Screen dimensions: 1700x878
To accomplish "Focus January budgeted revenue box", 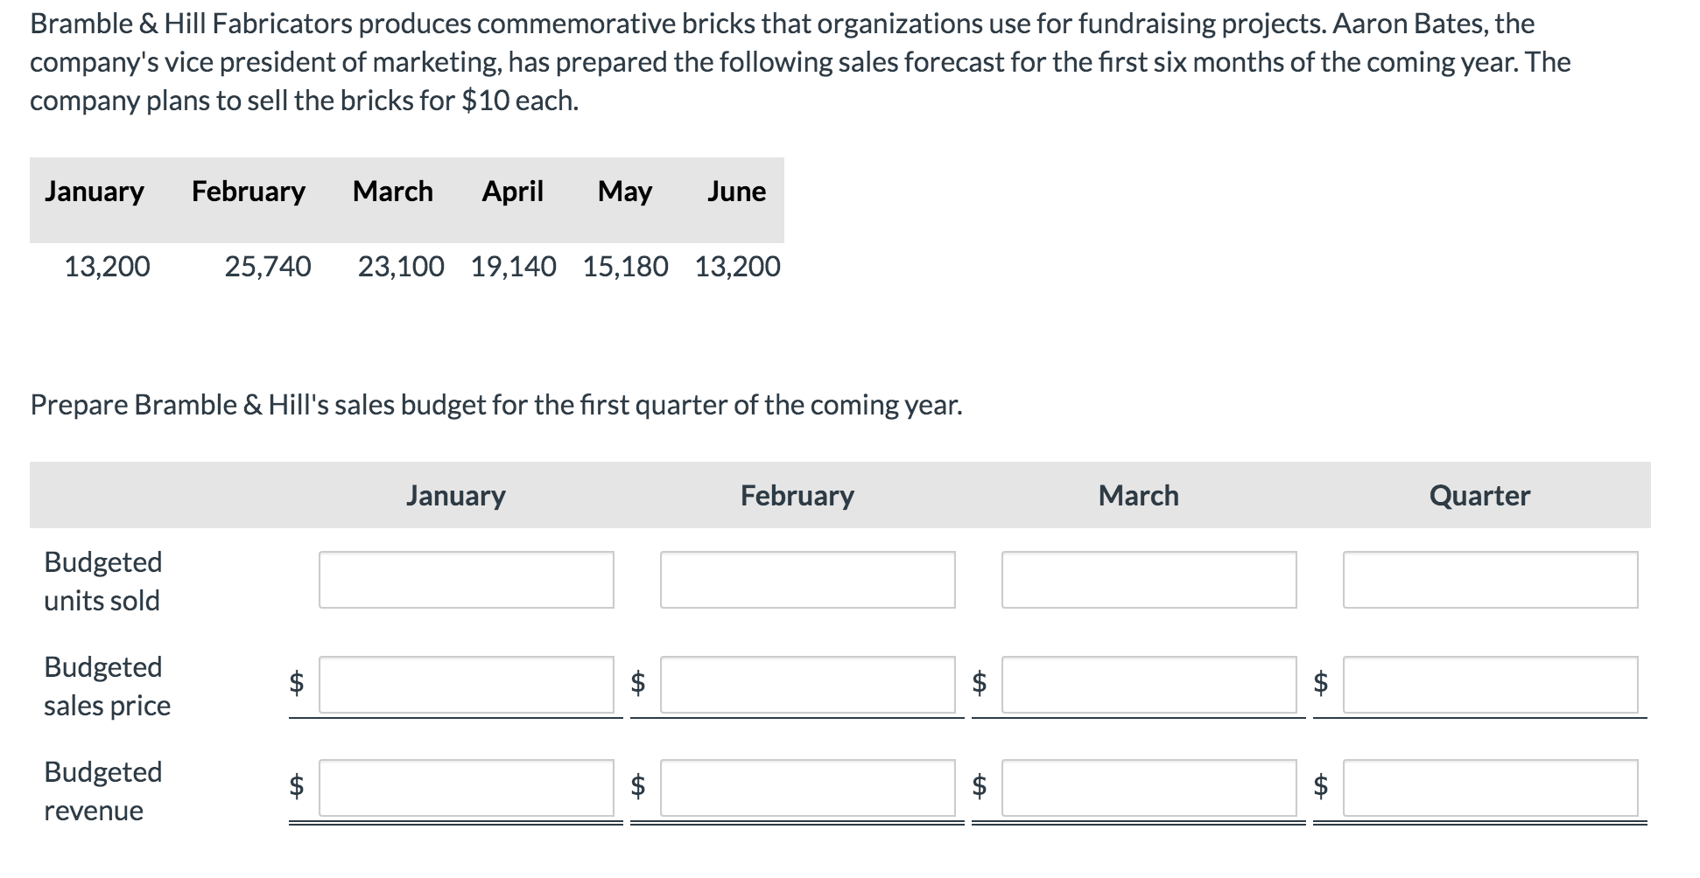I will 466,788.
